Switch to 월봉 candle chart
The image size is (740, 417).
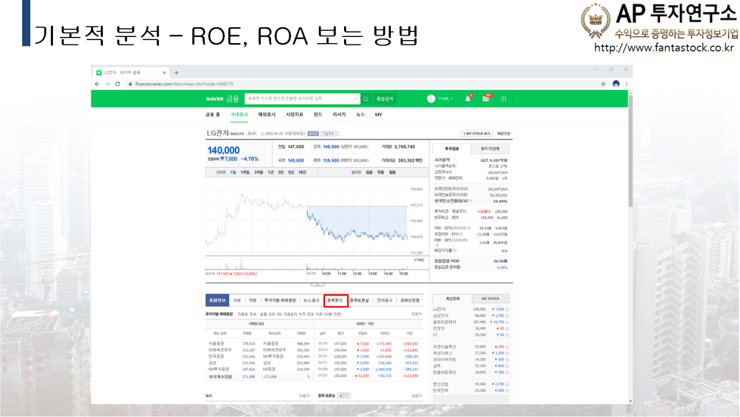coord(392,172)
